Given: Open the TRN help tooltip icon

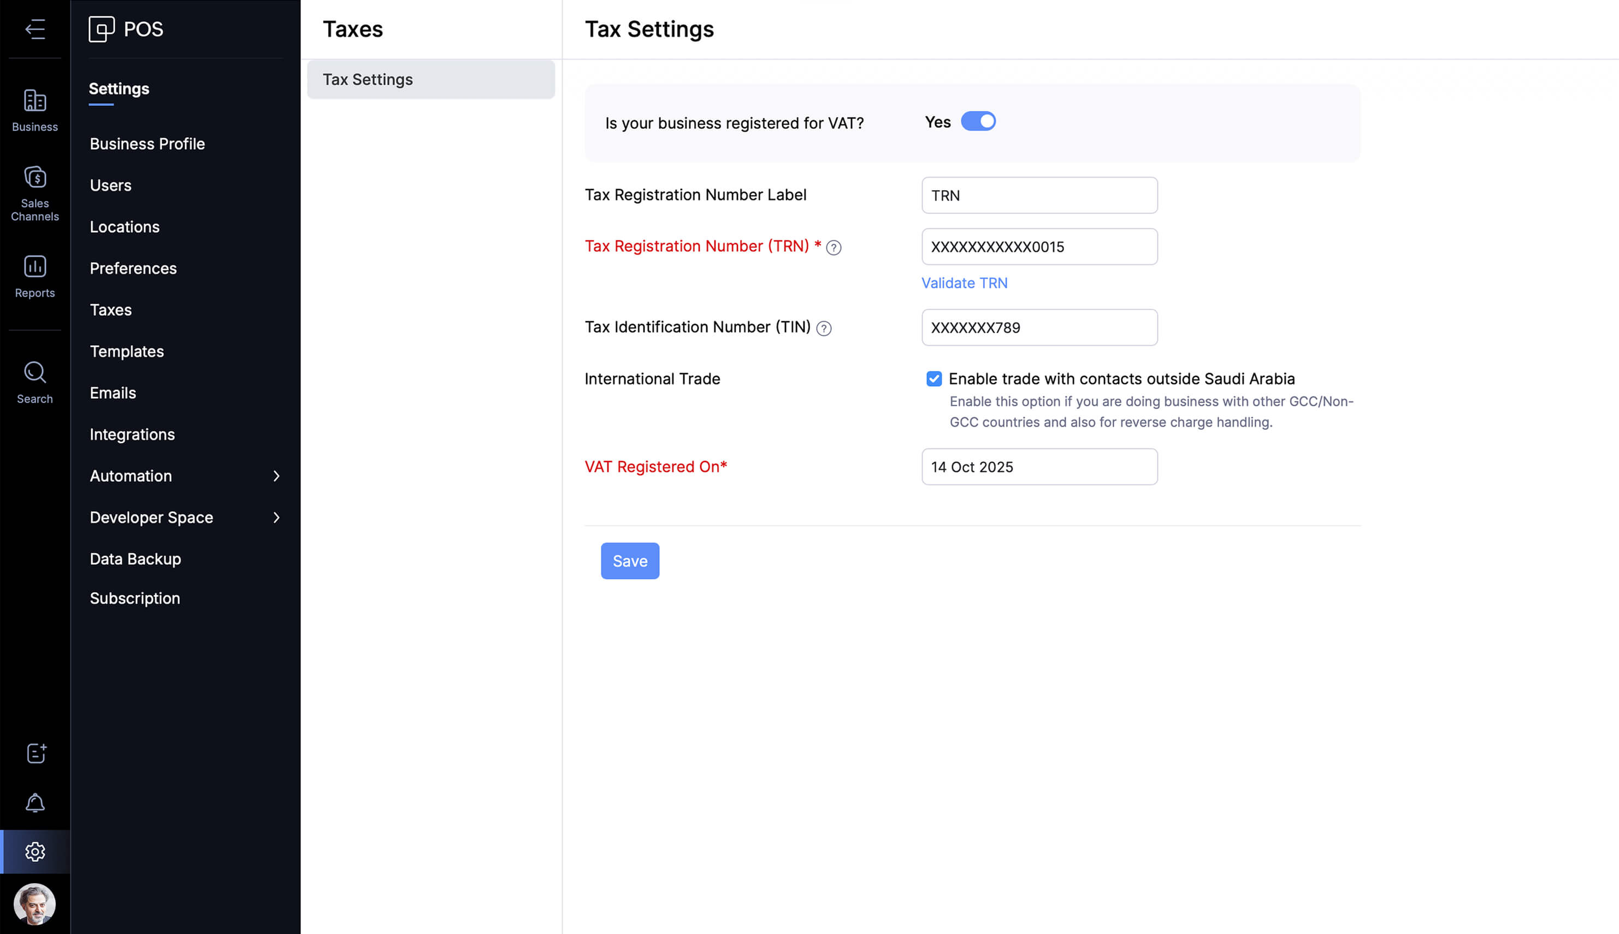Looking at the screenshot, I should click(x=835, y=247).
